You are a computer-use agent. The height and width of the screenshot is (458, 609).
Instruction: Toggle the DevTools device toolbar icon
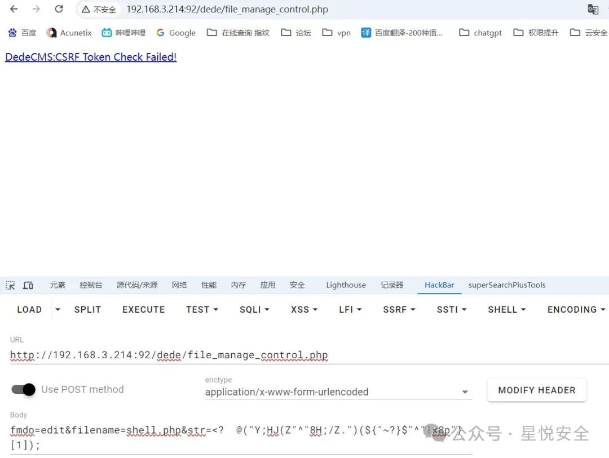click(28, 285)
